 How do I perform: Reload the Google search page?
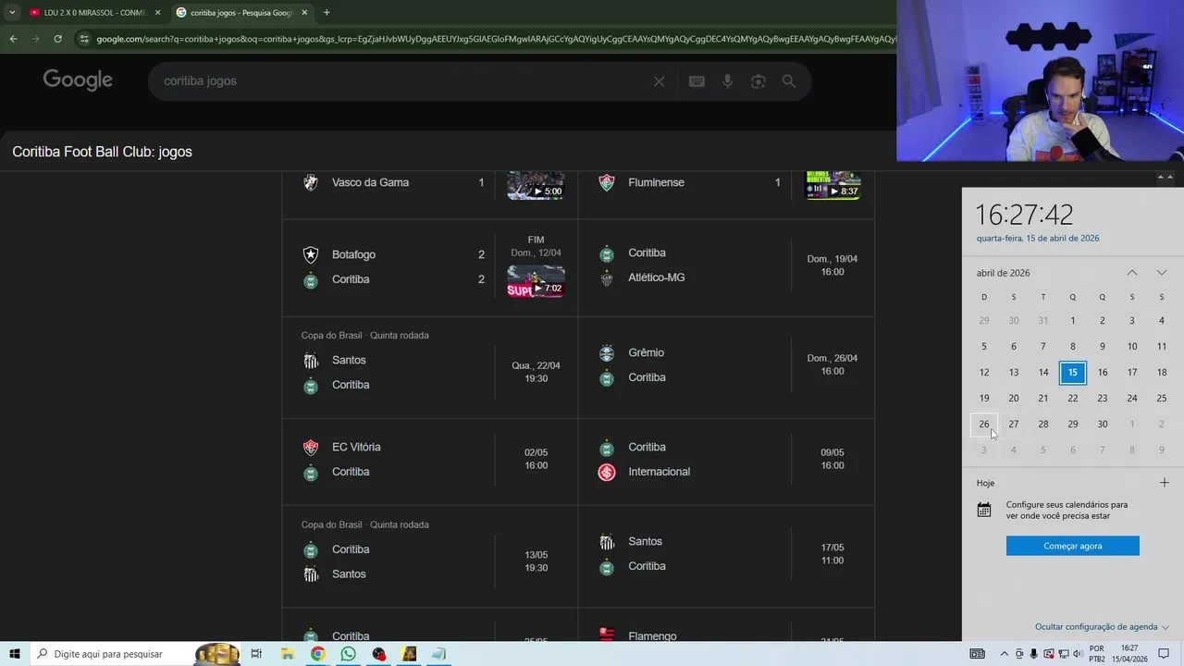pos(57,39)
